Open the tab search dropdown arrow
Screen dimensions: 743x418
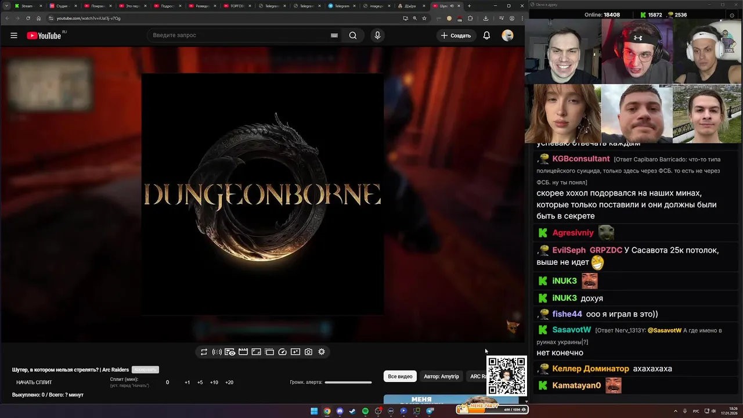click(x=5, y=6)
